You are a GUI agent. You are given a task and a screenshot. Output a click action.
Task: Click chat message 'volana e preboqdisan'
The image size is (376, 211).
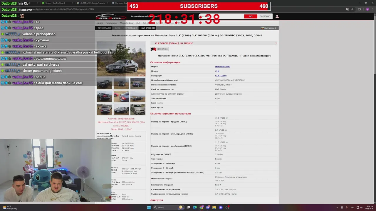39,34
